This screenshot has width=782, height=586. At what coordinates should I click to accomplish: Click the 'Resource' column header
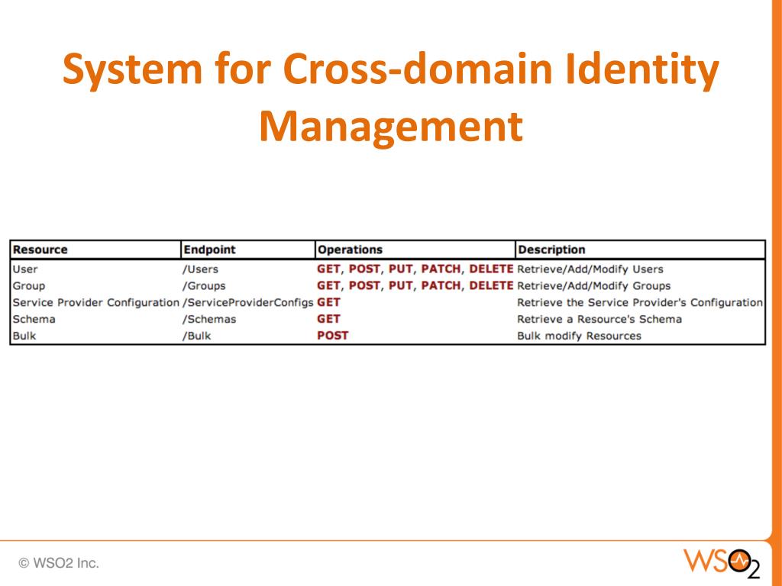(40, 250)
